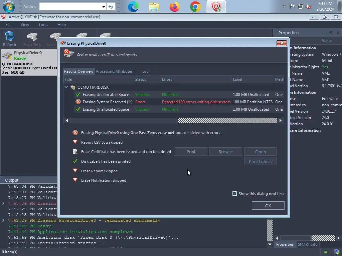342x256 pixels.
Task: Select the PhysicalDrive0 disk icon
Action: click(x=7, y=56)
